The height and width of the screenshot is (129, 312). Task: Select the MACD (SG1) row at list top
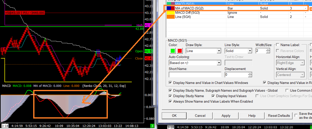[x=239, y=4]
